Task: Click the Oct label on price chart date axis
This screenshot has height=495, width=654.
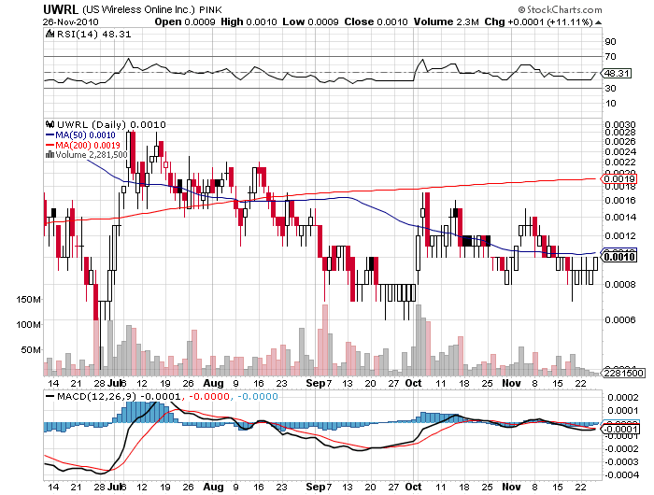Action: [413, 383]
